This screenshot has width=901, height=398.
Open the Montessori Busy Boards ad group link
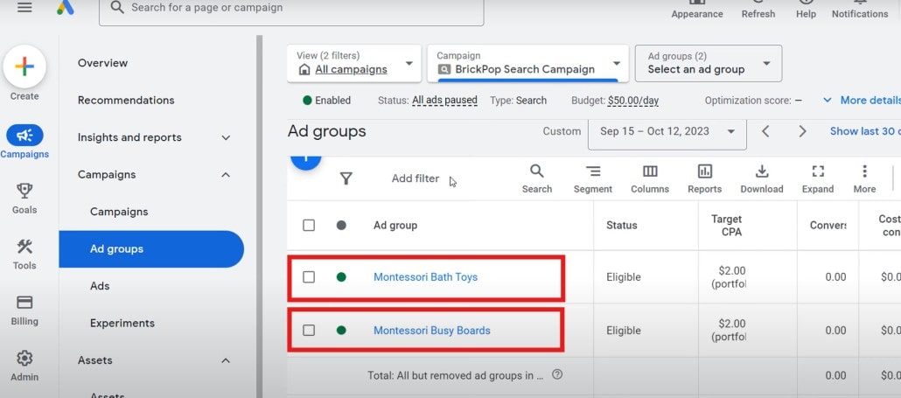pyautogui.click(x=431, y=331)
